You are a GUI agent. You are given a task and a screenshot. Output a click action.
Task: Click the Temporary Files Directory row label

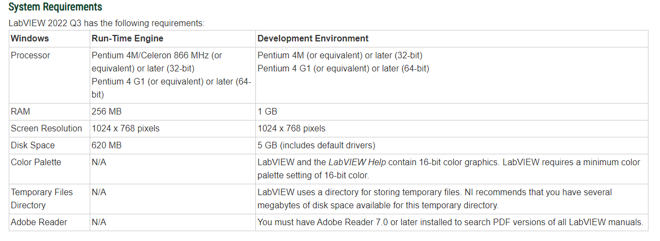point(42,198)
